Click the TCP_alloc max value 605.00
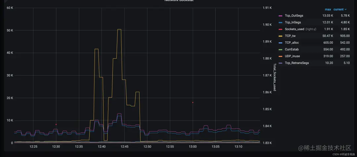Viewport: 357px width, 157px height. [328, 43]
